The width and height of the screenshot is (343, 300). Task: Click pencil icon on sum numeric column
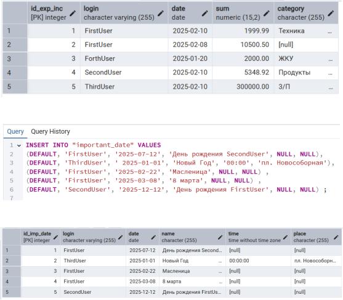pos(266,14)
